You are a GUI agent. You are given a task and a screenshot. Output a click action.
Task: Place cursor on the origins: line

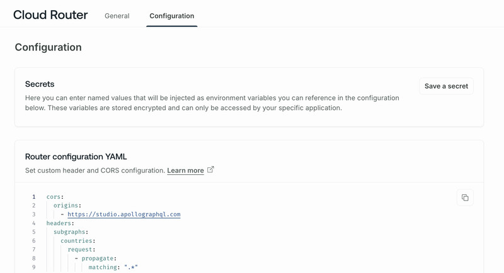[67, 206]
